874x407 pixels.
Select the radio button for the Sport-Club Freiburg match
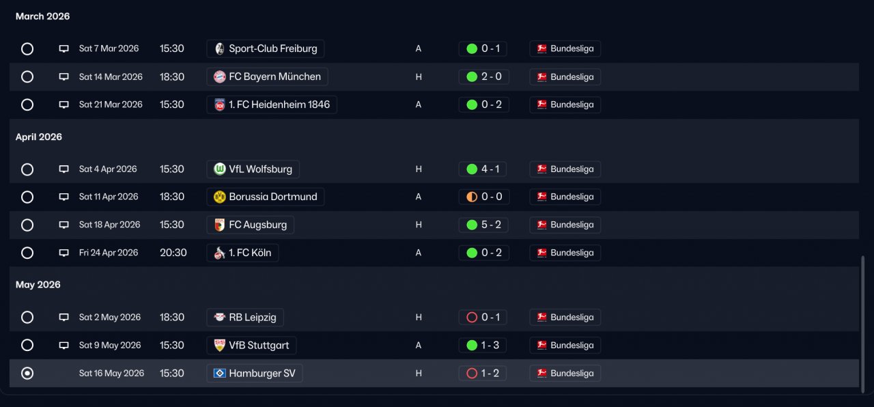[27, 48]
